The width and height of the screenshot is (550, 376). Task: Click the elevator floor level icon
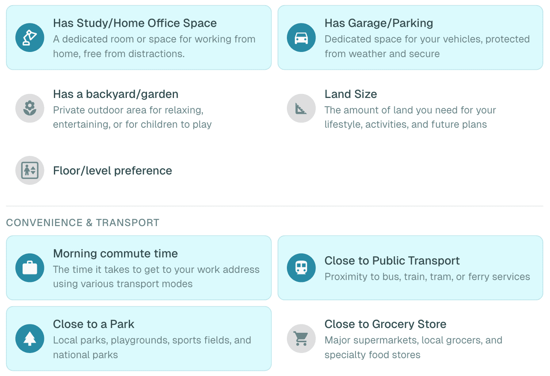tap(30, 171)
